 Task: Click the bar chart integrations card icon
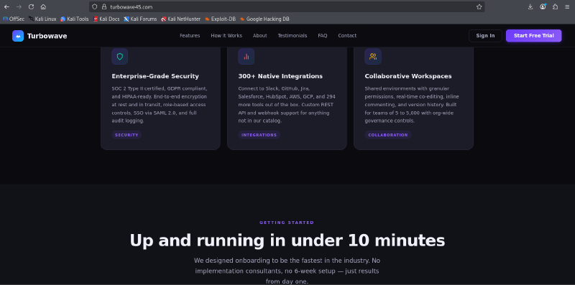246,57
